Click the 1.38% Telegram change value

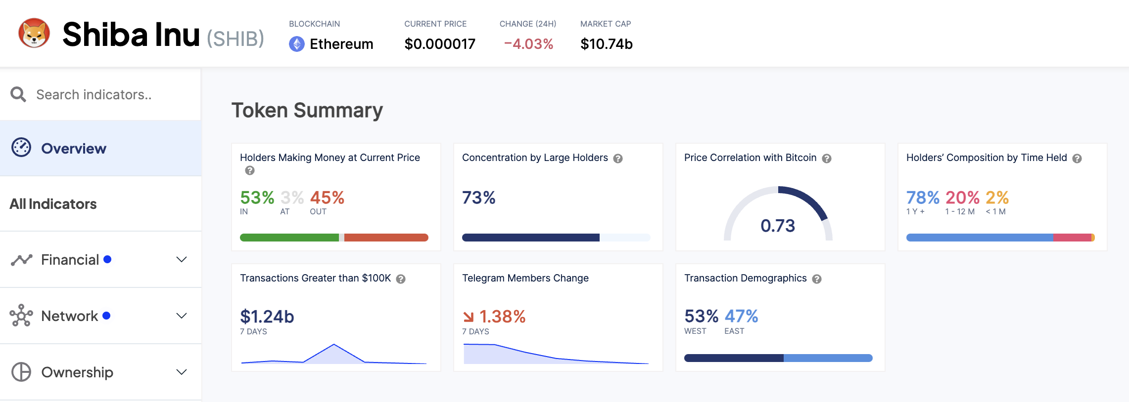(x=502, y=316)
